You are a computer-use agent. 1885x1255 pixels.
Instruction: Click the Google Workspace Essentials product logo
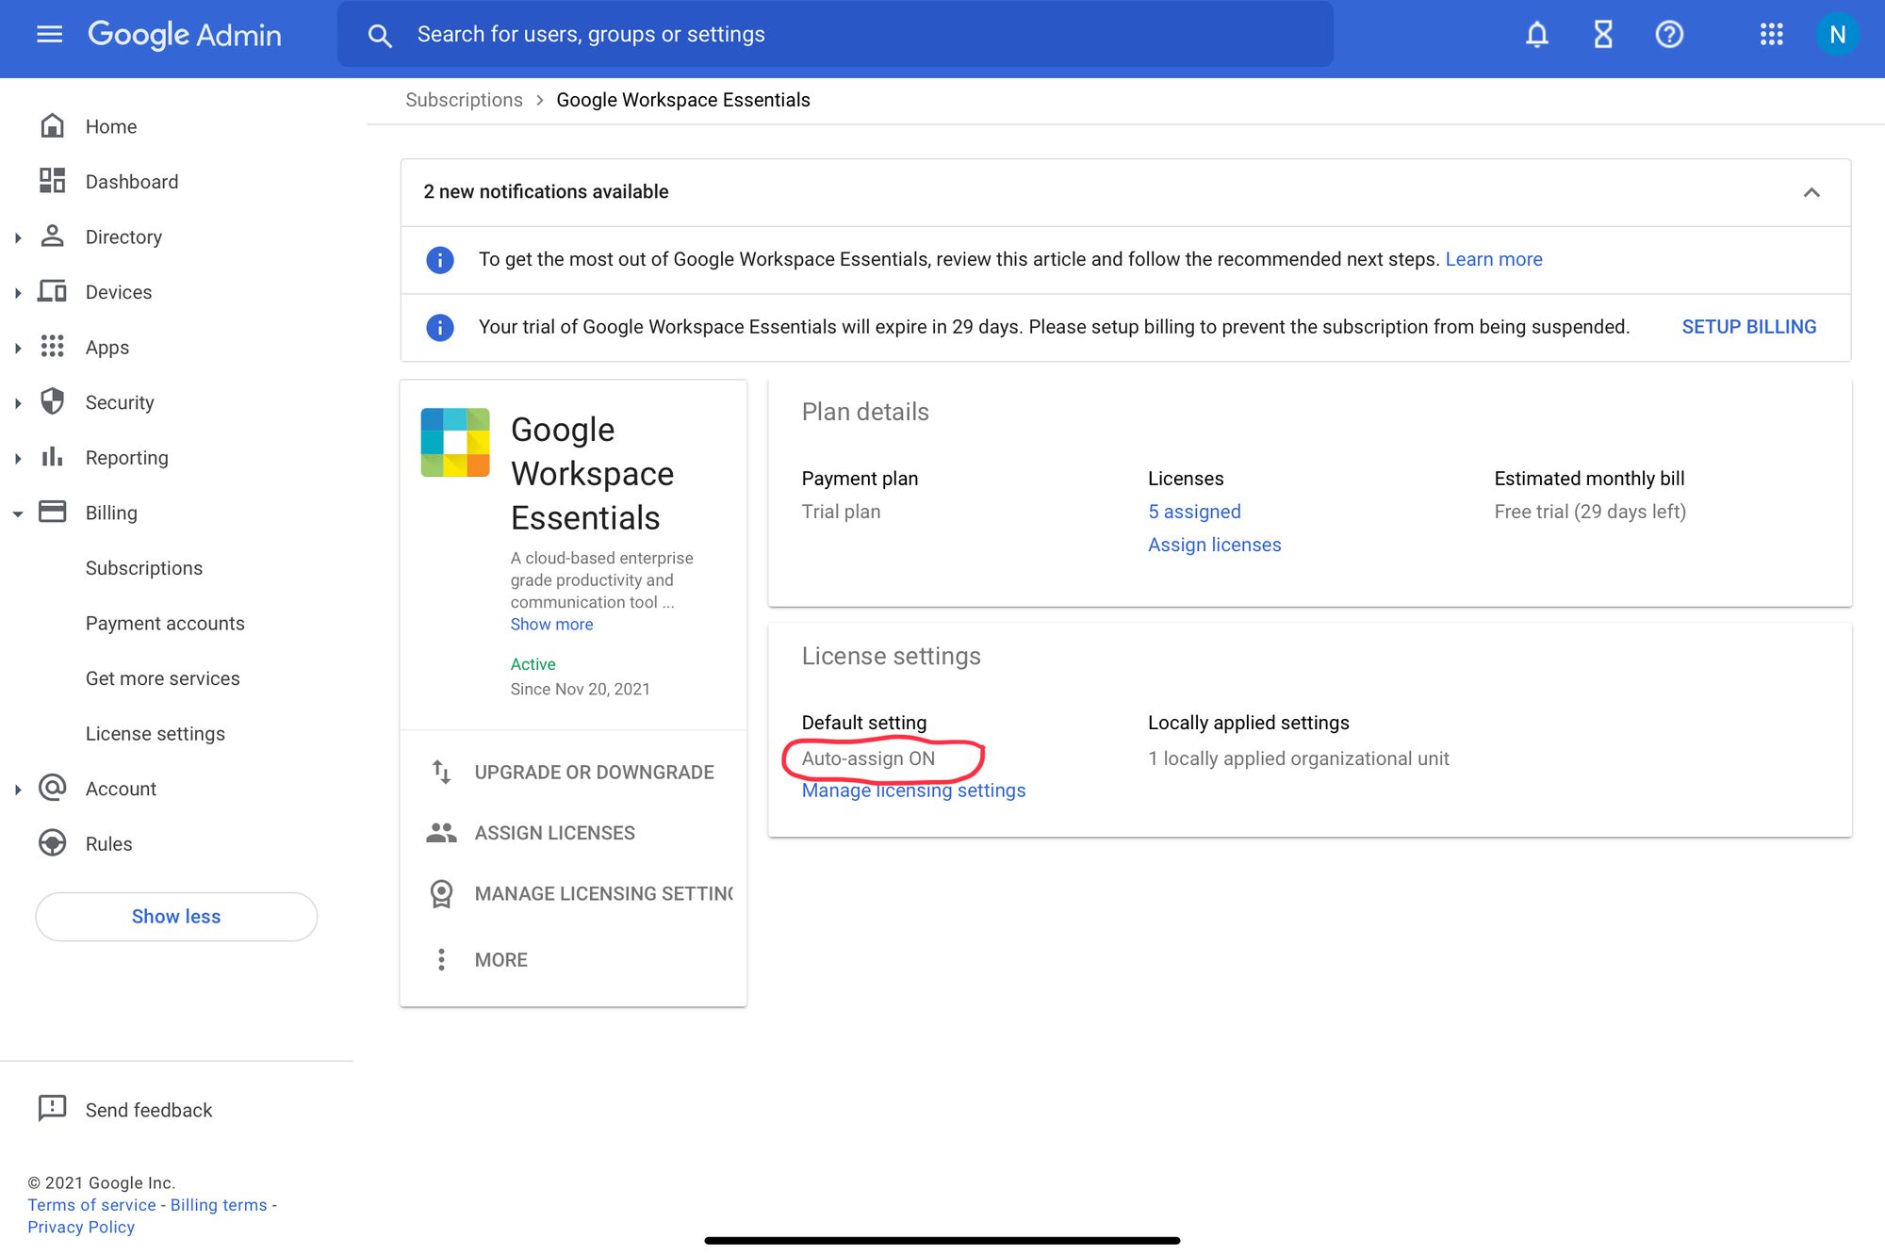[x=455, y=443]
